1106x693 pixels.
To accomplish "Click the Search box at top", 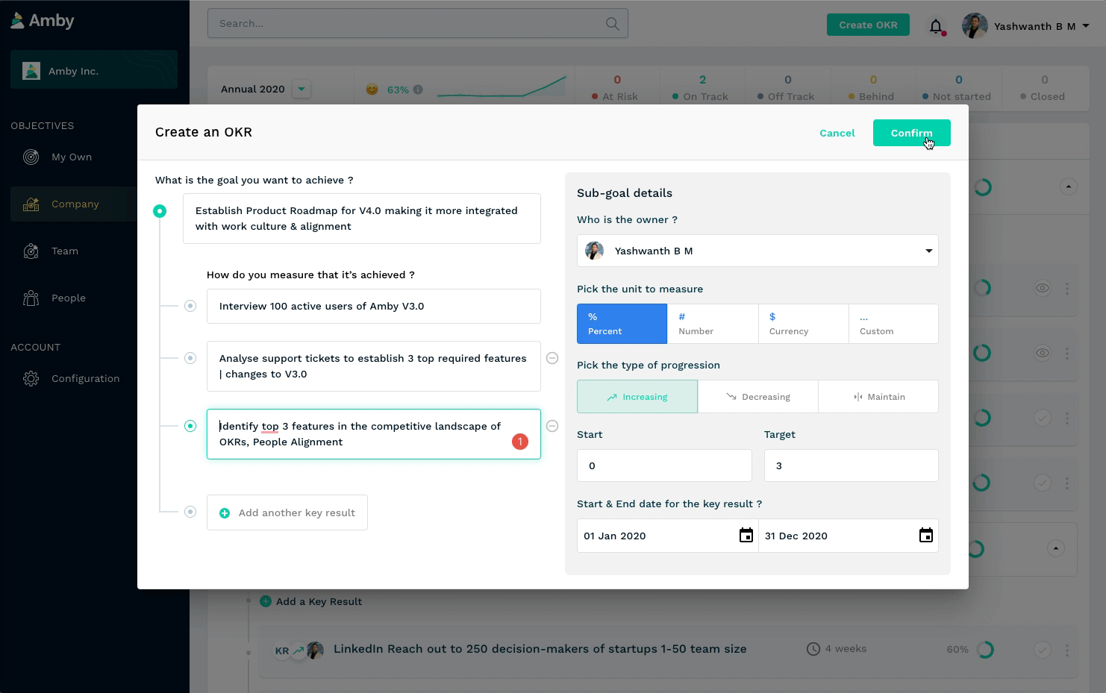I will (x=418, y=24).
